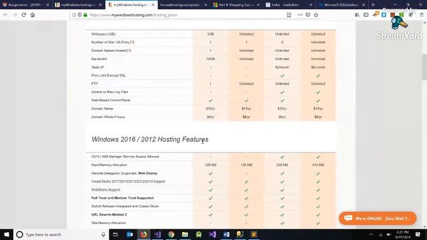Open the We're ONLINE live chat button
Image resolution: width=427 pixels, height=240 pixels.
[378, 218]
